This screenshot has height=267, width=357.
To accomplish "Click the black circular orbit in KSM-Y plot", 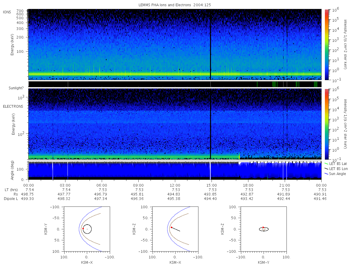I will pyautogui.click(x=87, y=229).
